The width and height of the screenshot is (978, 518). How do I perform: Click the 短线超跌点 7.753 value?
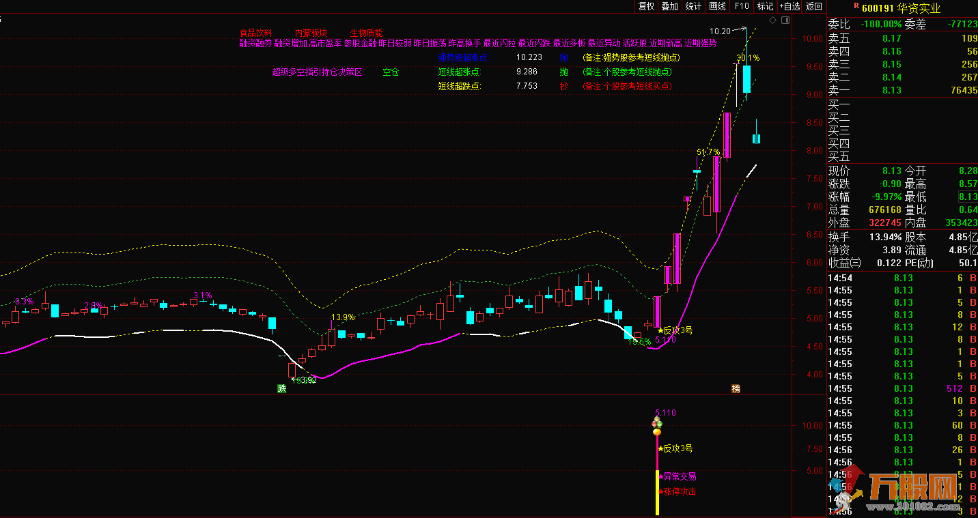pyautogui.click(x=527, y=86)
